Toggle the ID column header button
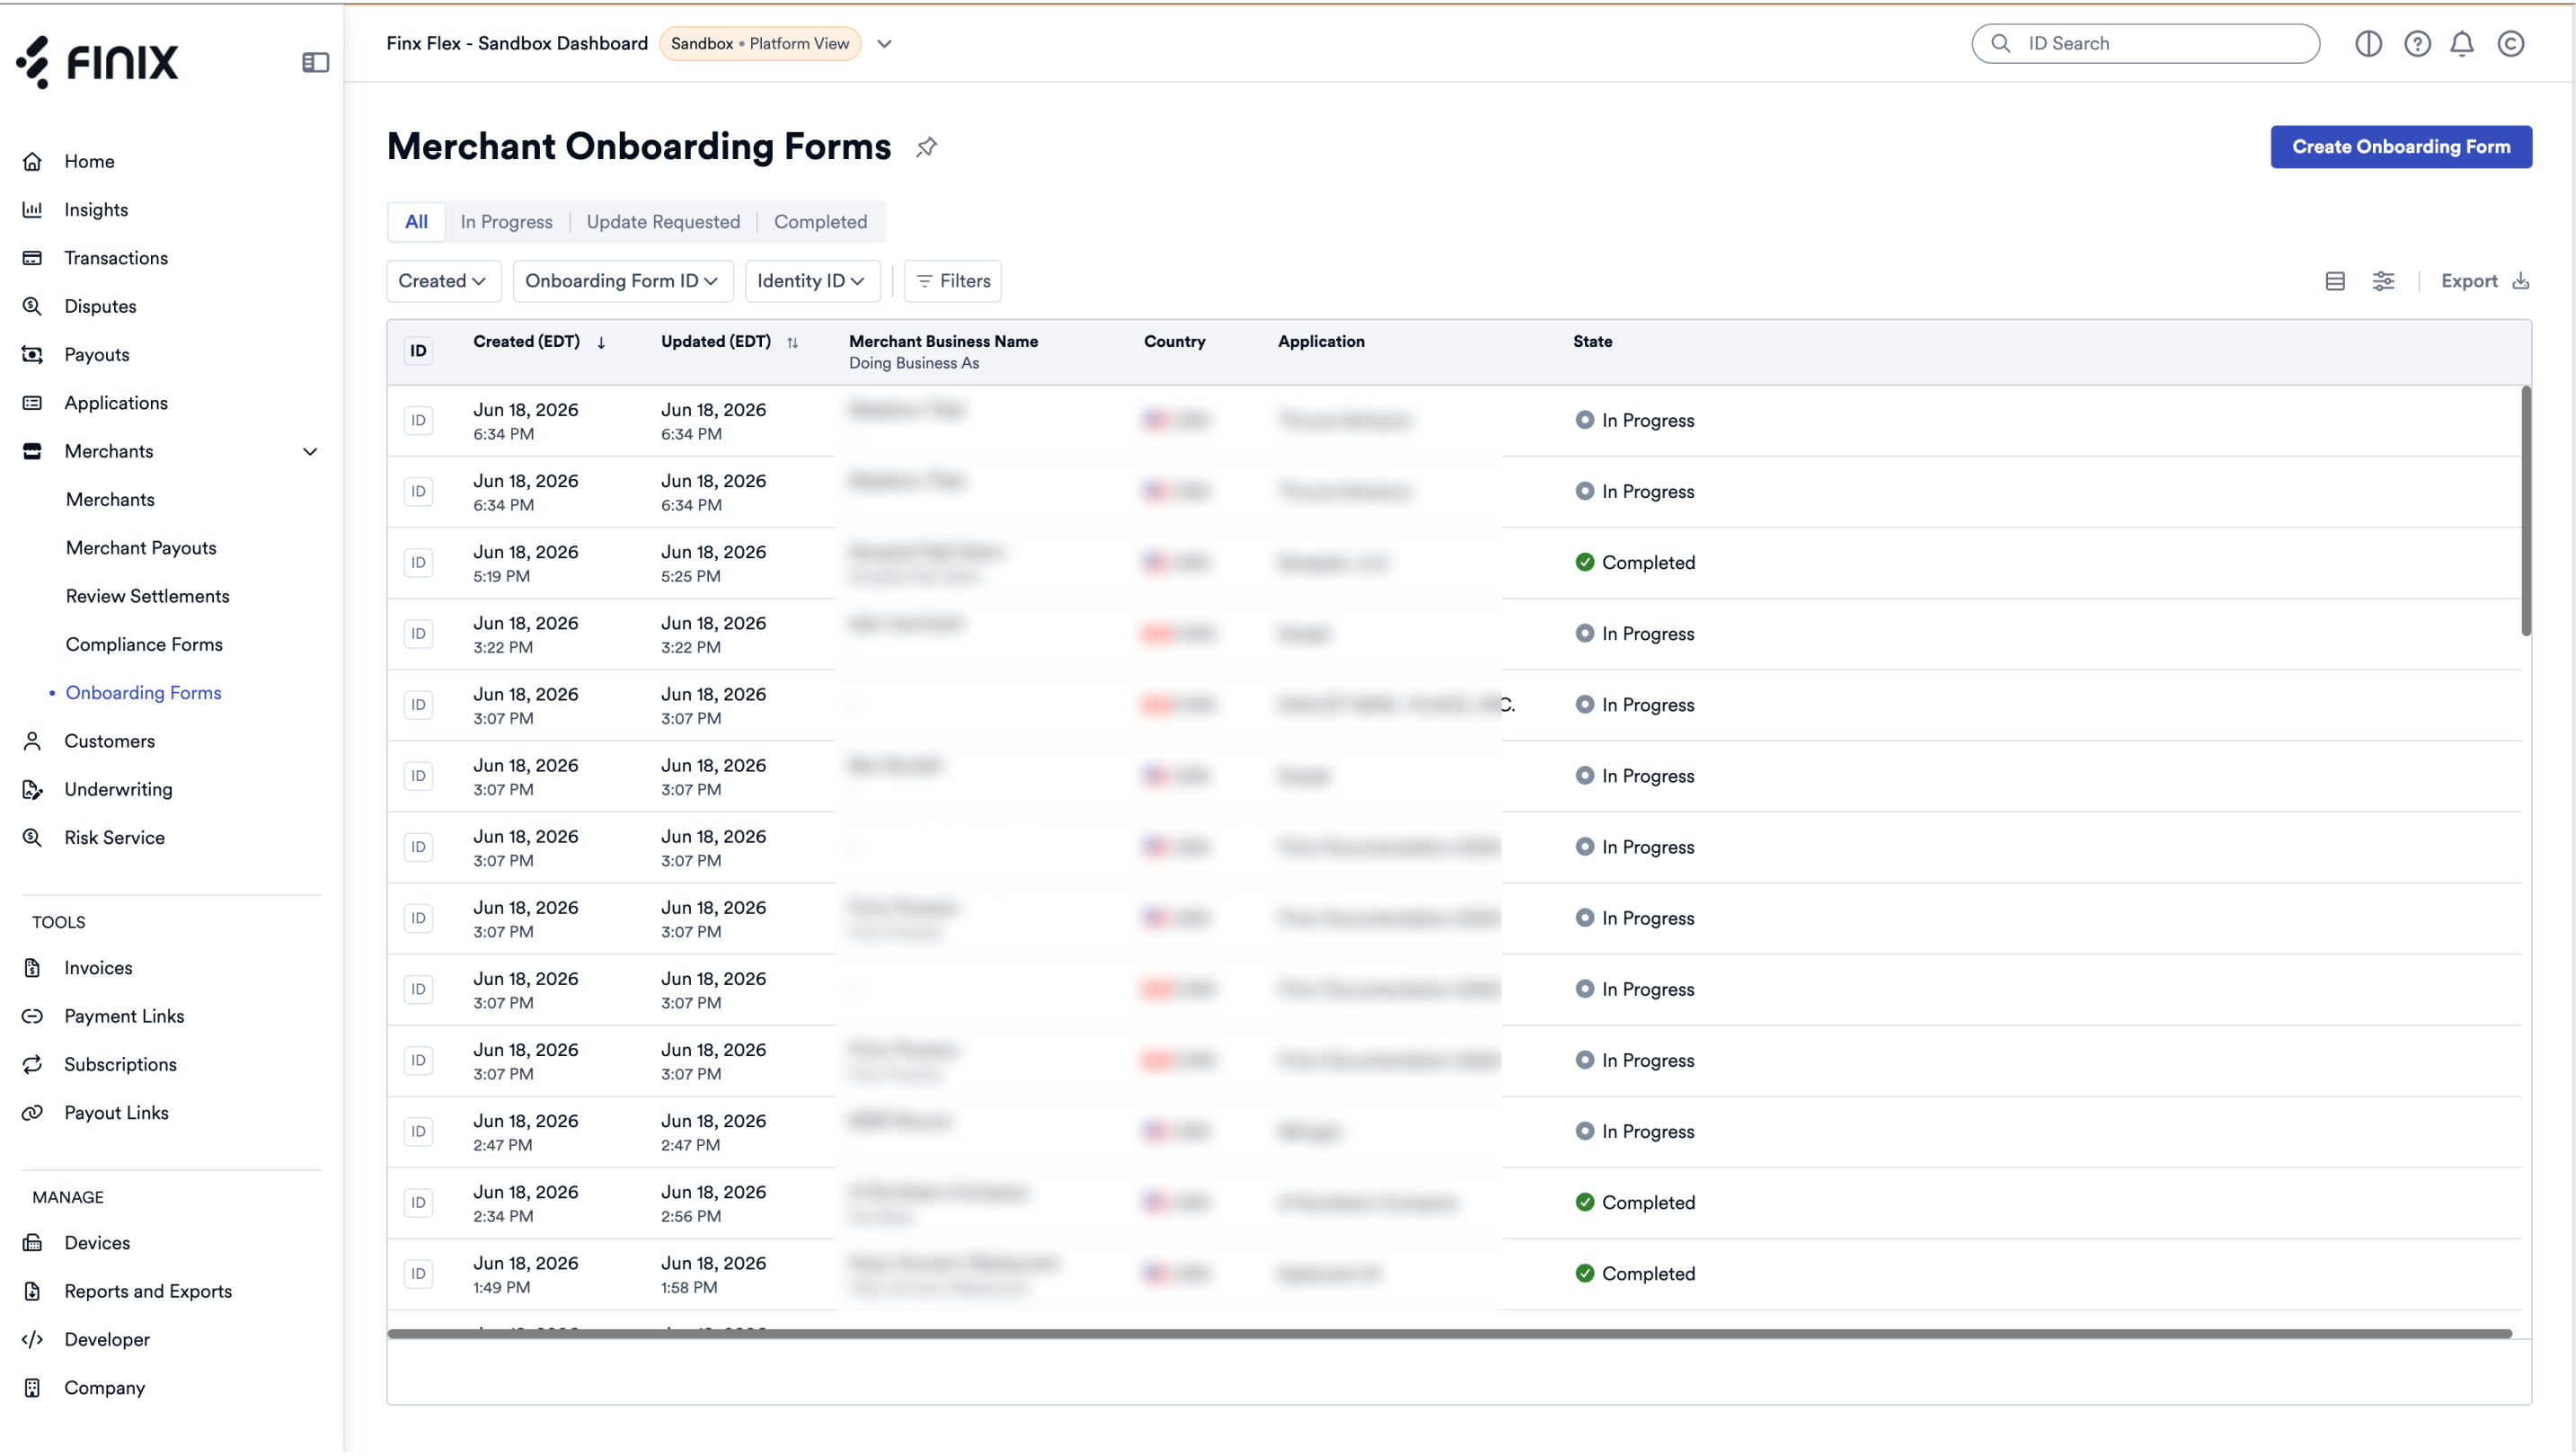Screen dimensions: 2576x1456 coord(418,351)
